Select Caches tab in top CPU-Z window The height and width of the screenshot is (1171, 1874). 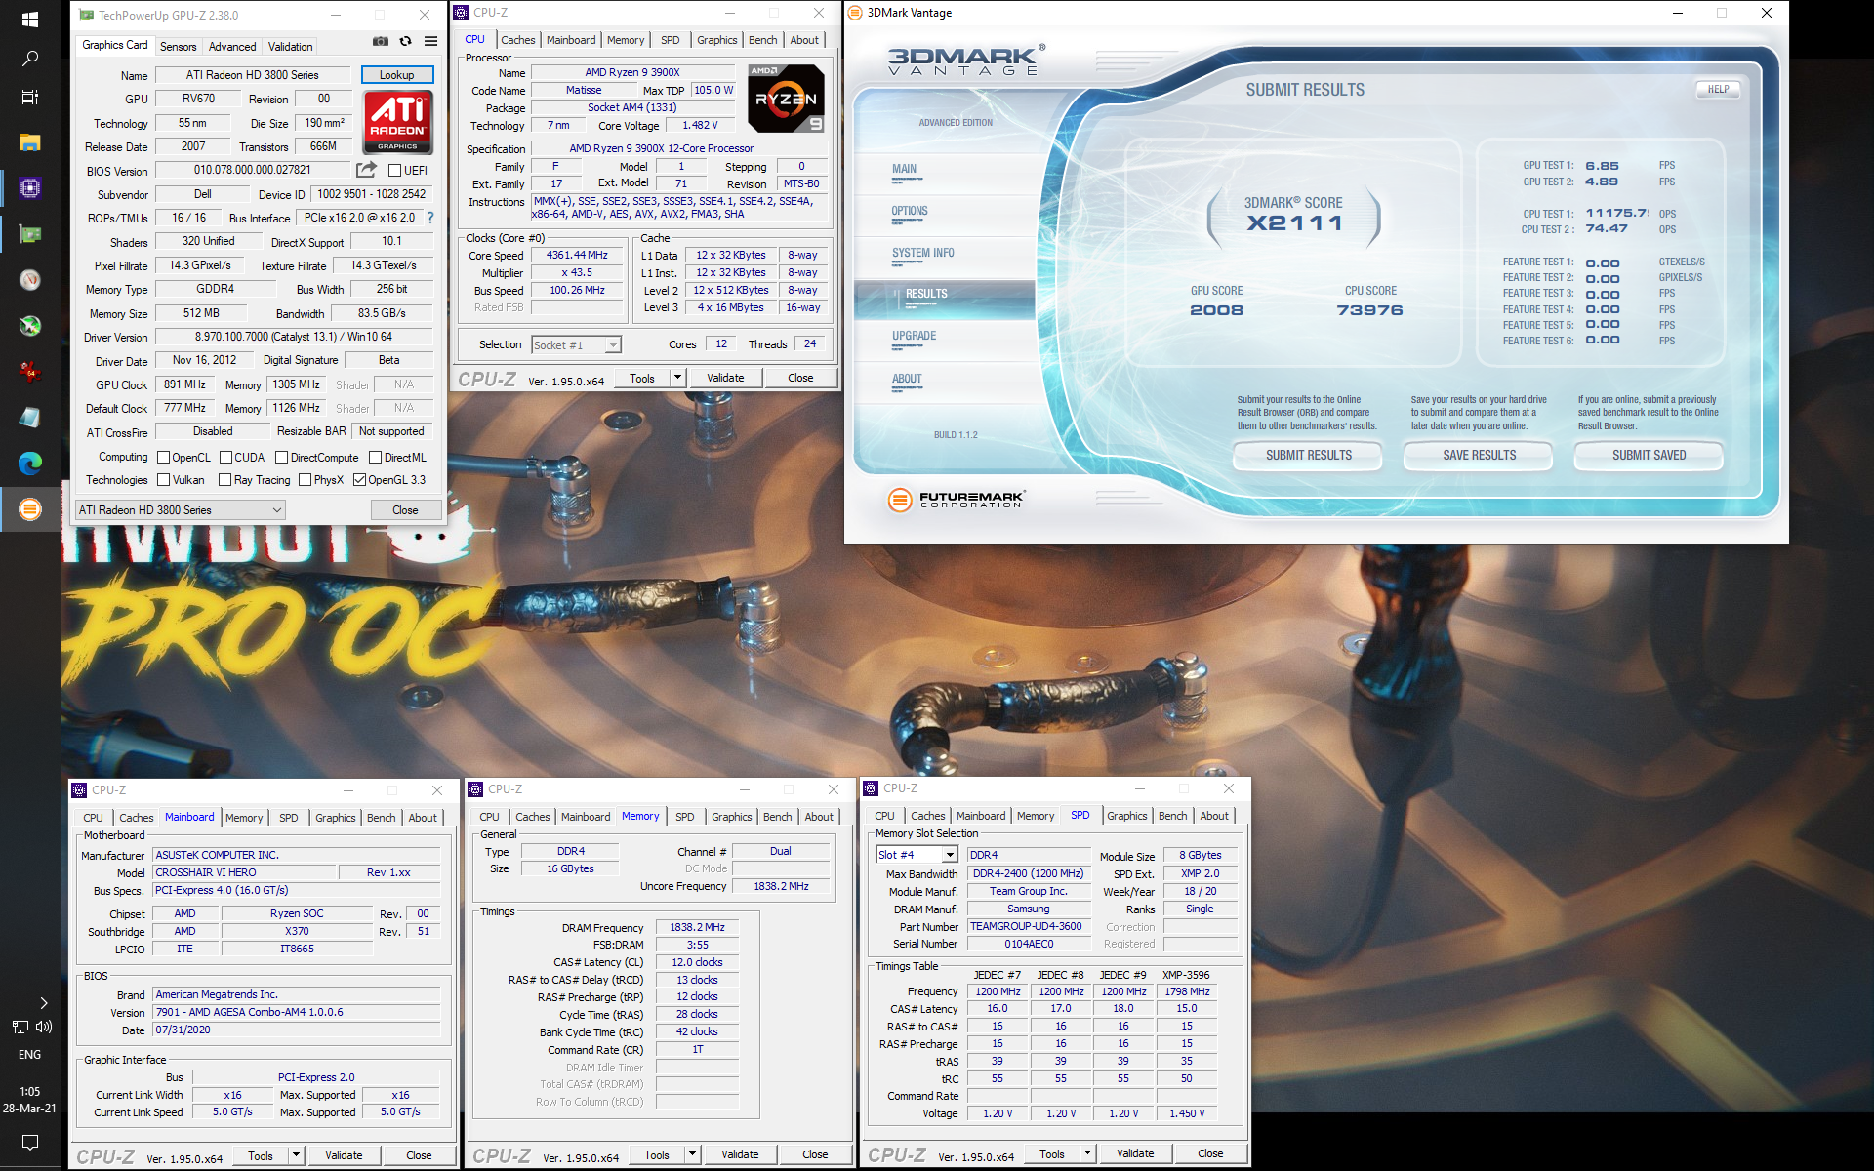517,40
